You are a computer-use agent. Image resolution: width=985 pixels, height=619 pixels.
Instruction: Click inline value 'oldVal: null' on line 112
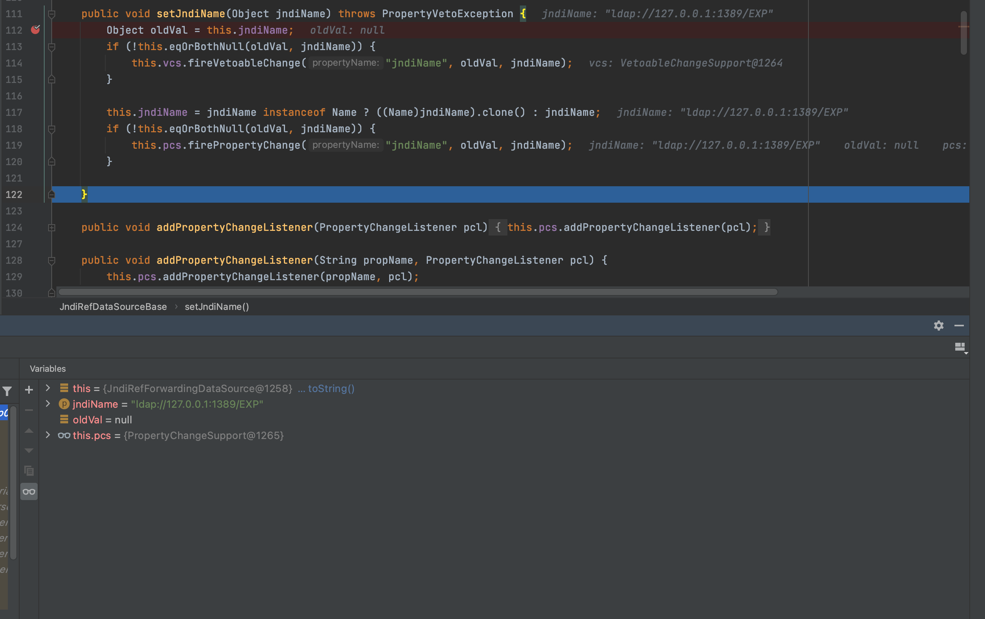(347, 30)
